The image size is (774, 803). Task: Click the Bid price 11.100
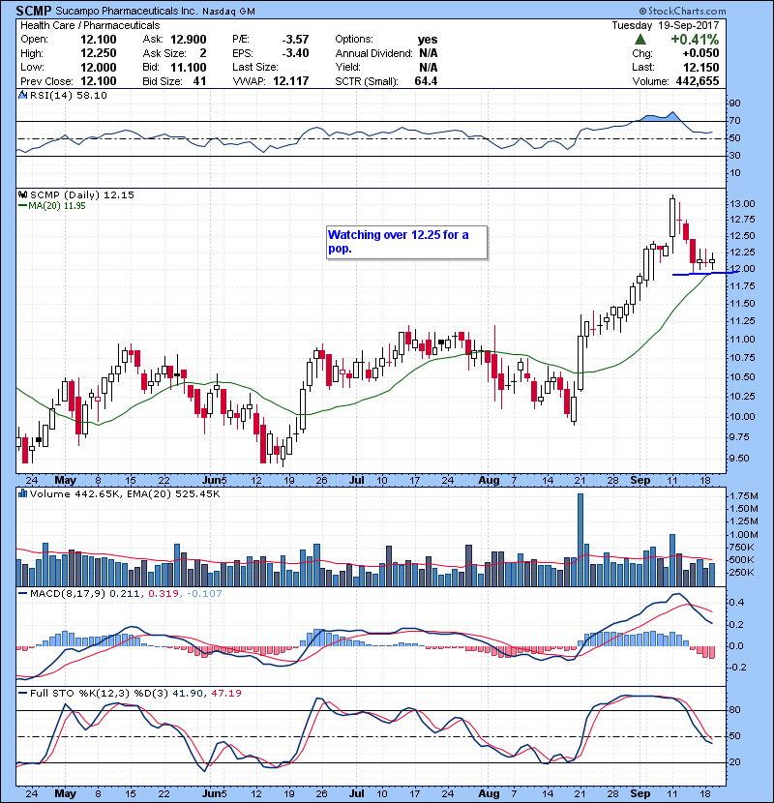[189, 67]
